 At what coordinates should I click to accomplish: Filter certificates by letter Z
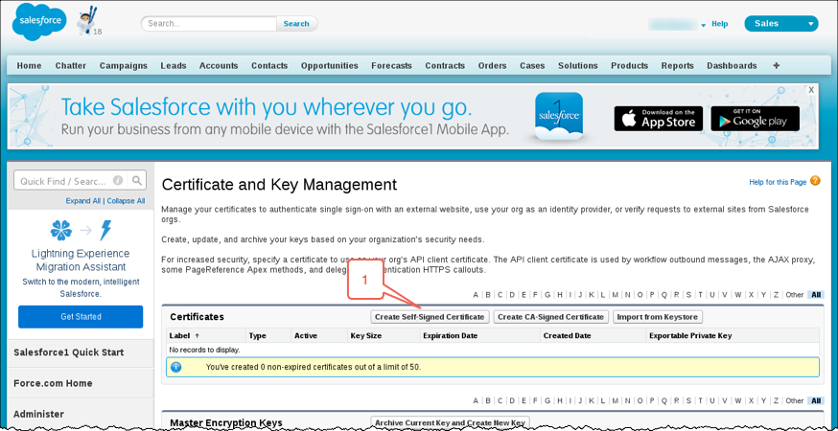(x=776, y=295)
